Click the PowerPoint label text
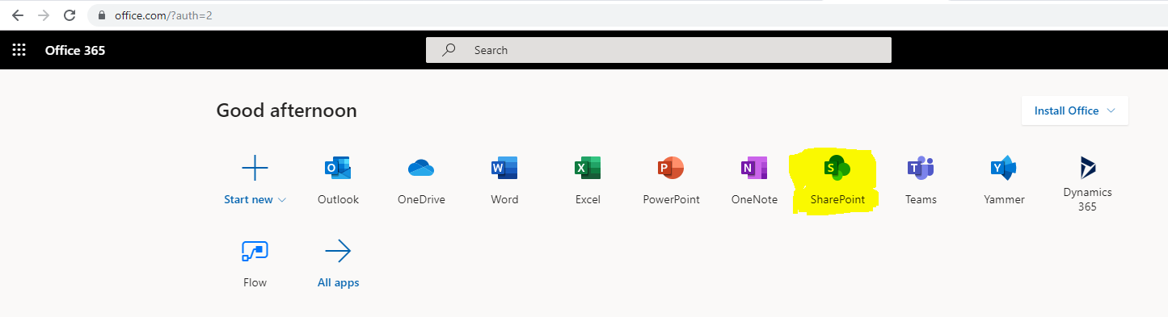Image resolution: width=1168 pixels, height=317 pixels. coord(671,199)
